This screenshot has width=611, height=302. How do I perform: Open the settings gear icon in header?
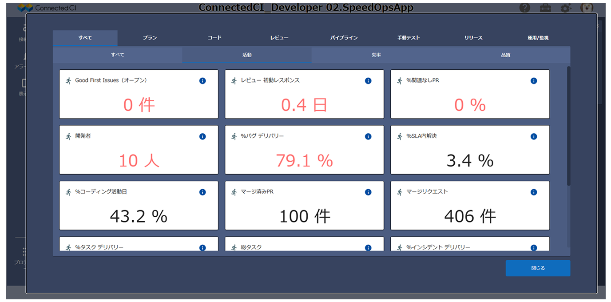pyautogui.click(x=566, y=8)
